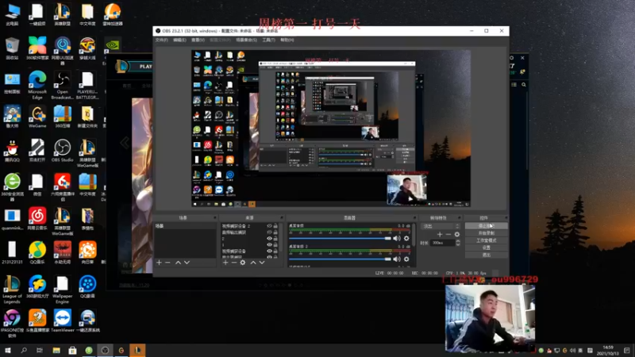Screen dimensions: 635x357
Task: Toggle visibility of 视频捕获设备 2 source
Action: 269,226
